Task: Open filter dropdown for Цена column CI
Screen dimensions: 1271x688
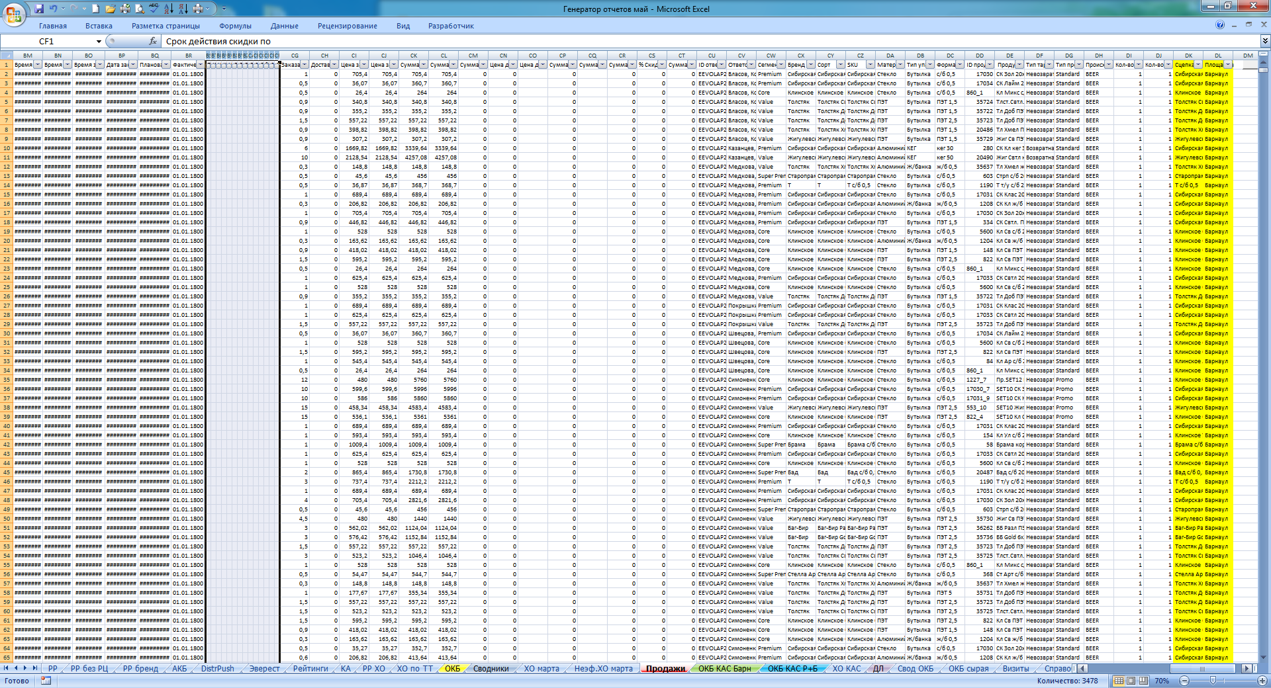Action: coord(364,65)
